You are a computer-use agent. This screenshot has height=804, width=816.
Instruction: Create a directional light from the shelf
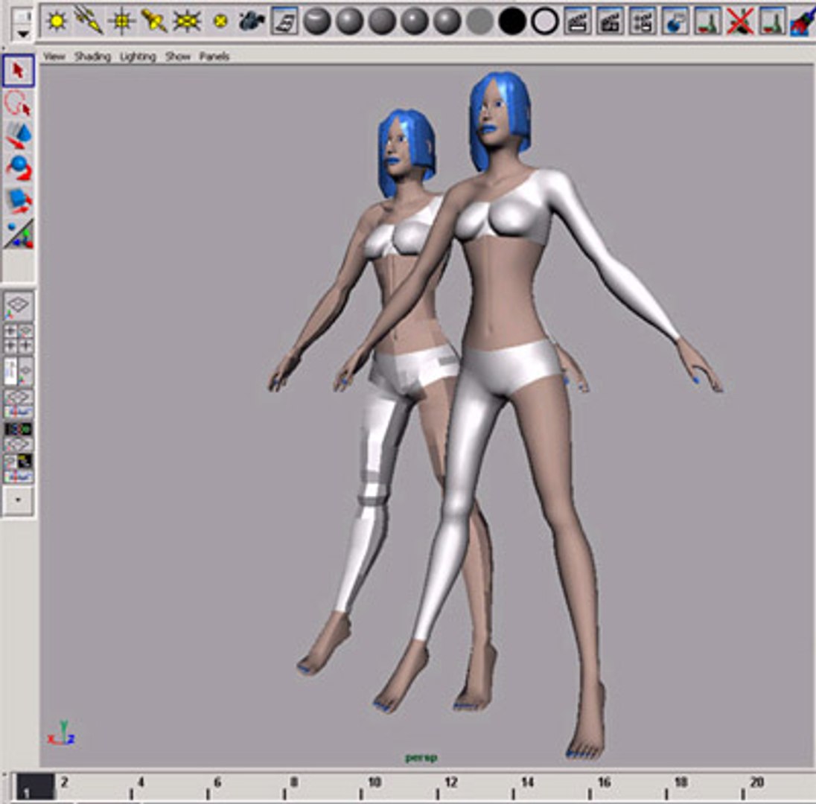[x=89, y=22]
